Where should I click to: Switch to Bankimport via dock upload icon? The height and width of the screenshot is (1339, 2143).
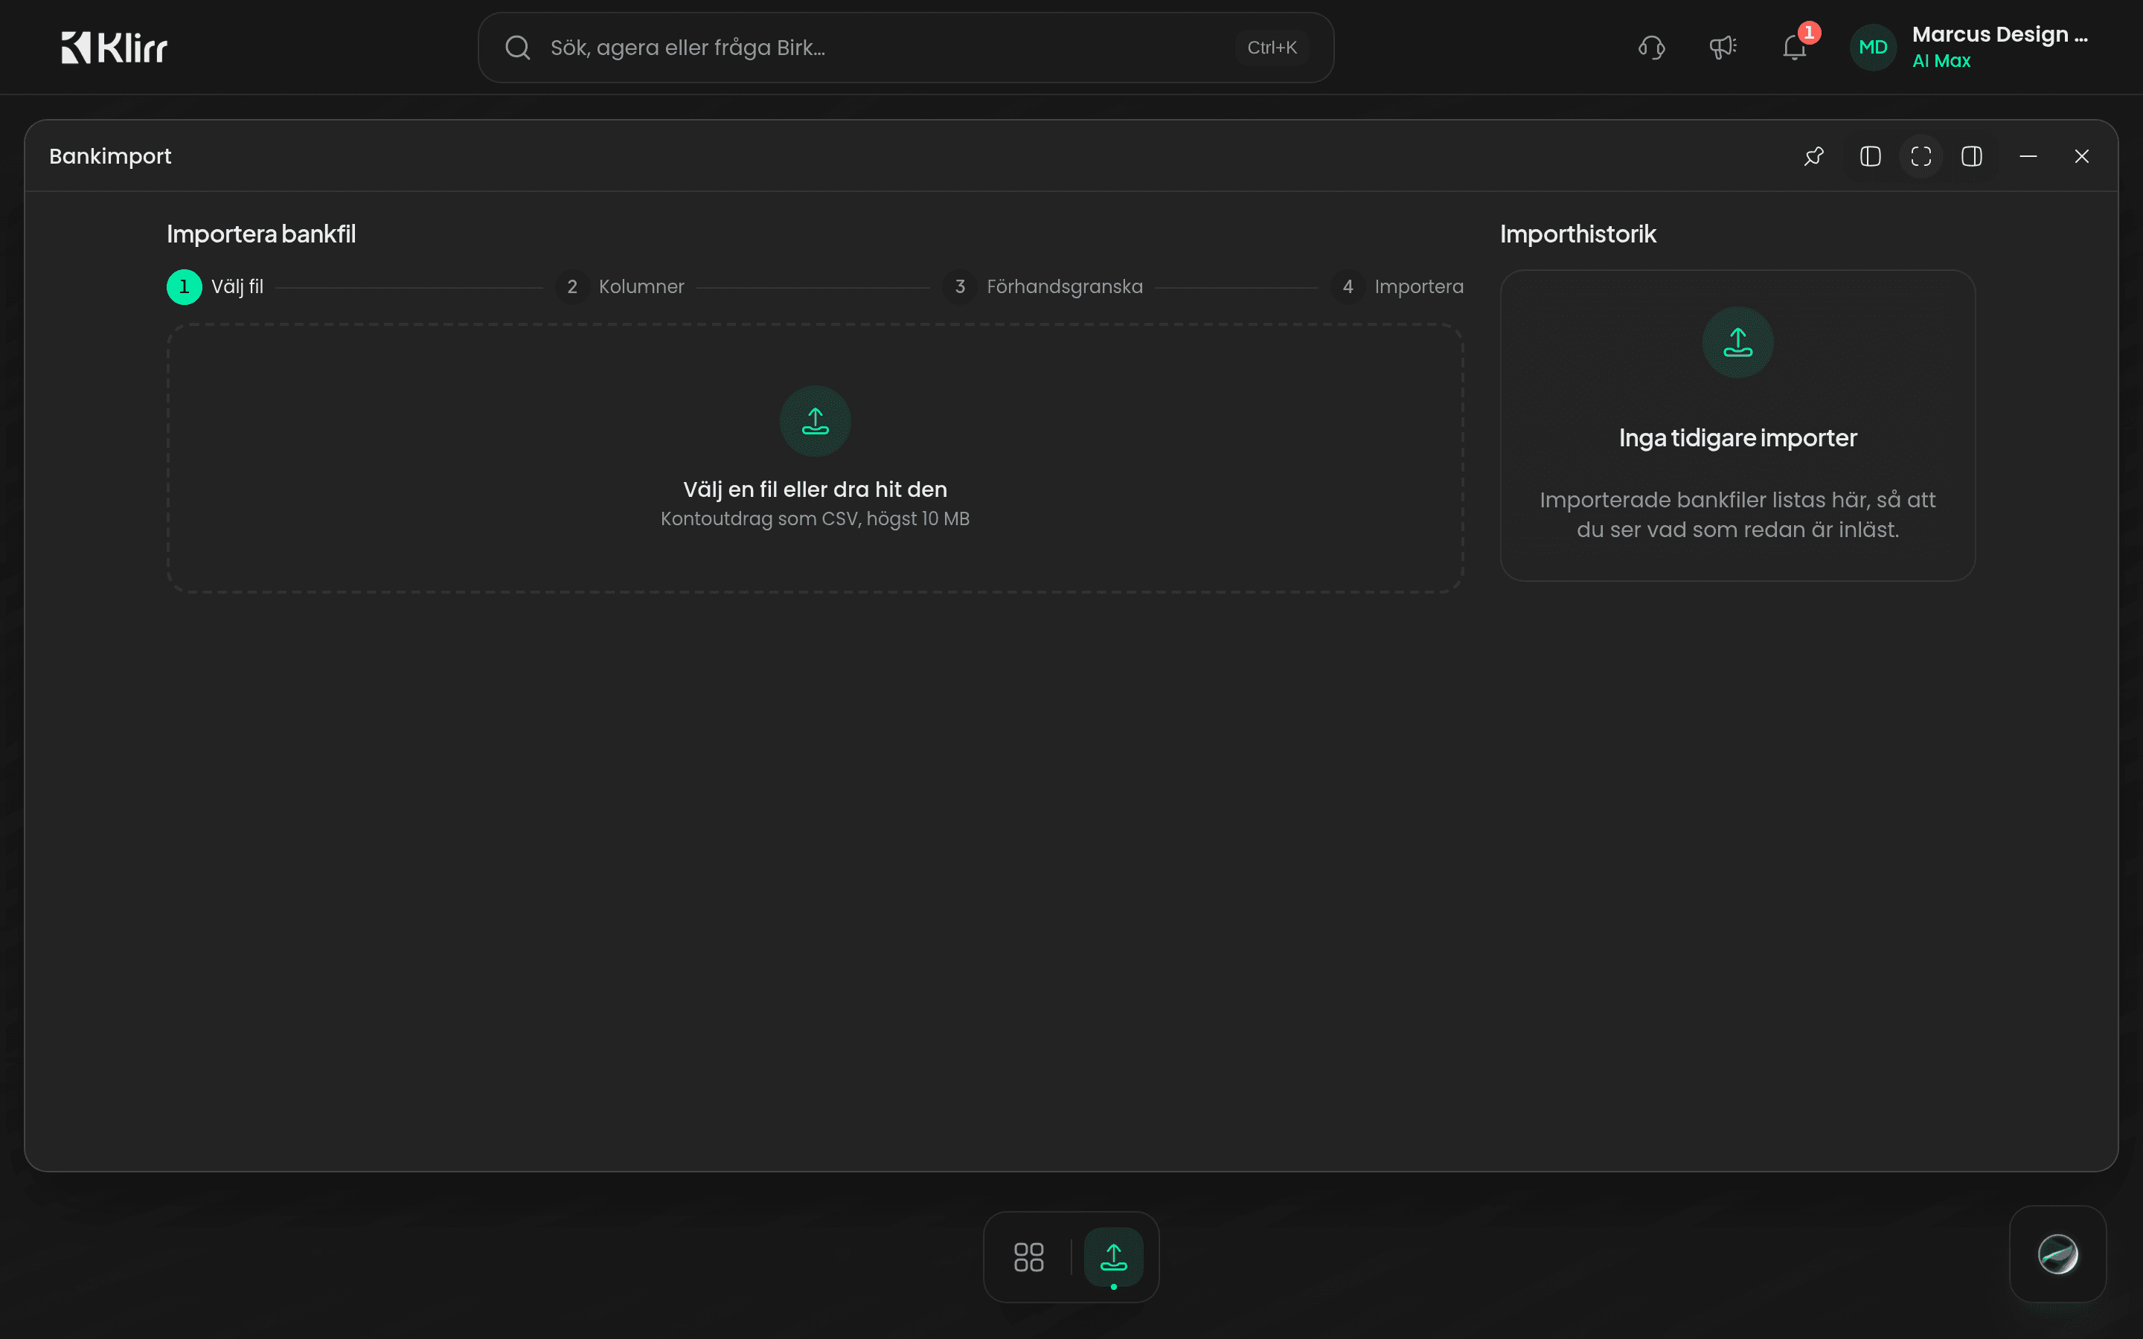tap(1114, 1256)
